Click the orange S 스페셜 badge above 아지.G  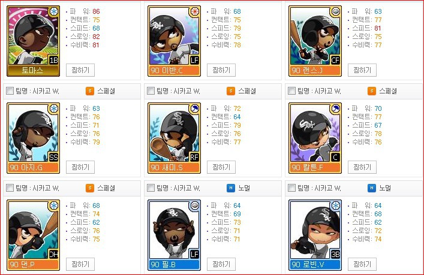pyautogui.click(x=90, y=91)
